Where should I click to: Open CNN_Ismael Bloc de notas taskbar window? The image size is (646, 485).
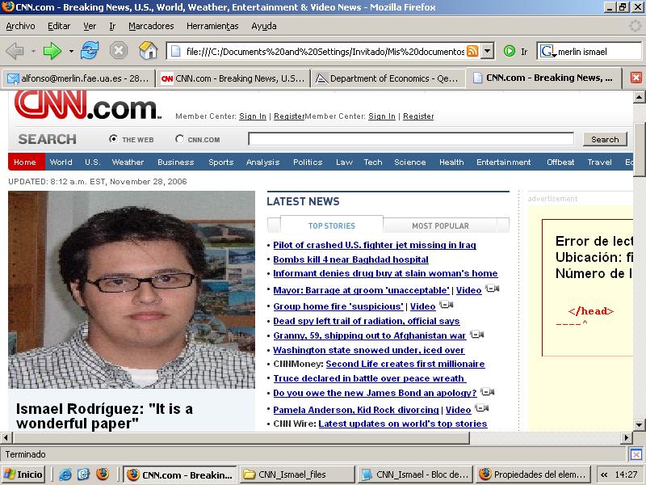click(415, 474)
